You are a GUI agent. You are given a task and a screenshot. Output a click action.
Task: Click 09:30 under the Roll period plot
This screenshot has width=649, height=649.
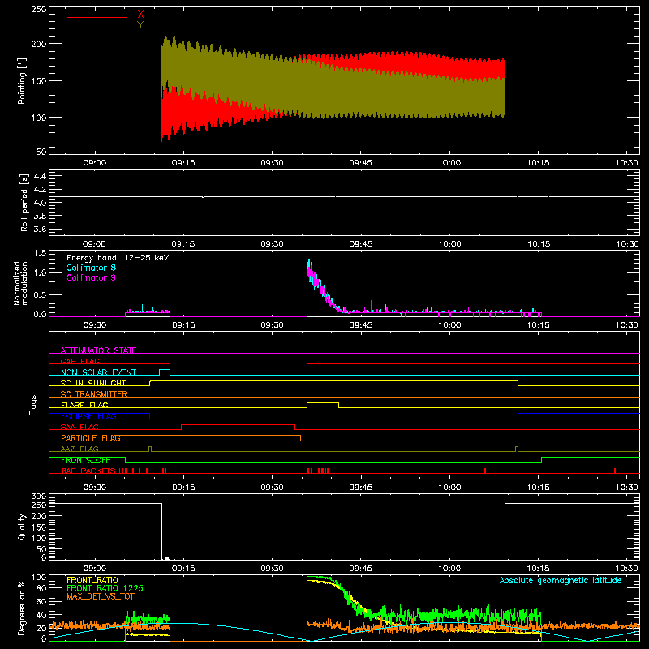click(272, 244)
